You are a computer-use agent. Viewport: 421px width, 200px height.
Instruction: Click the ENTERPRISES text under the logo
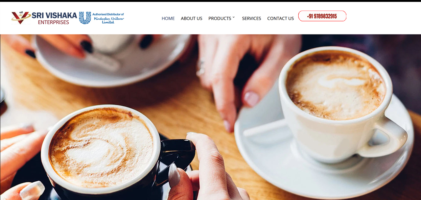point(53,22)
